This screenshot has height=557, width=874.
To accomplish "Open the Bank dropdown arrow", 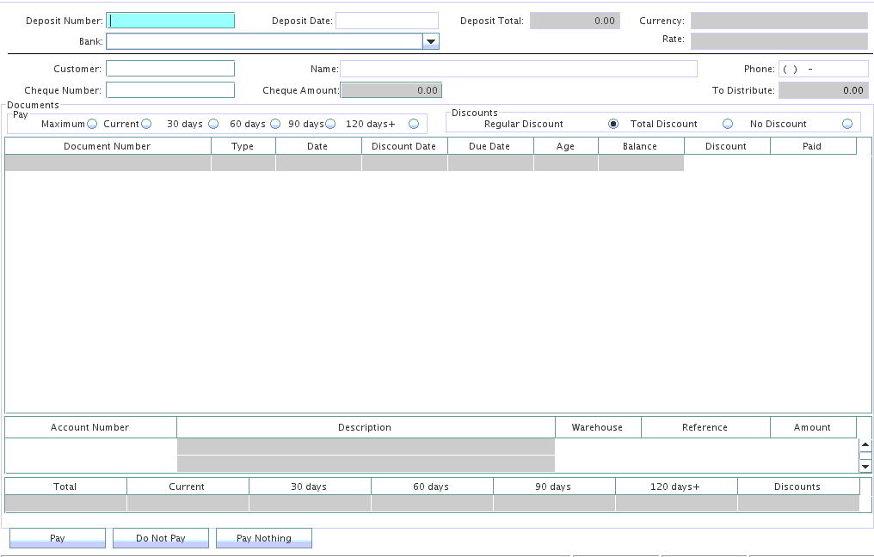I will (431, 41).
